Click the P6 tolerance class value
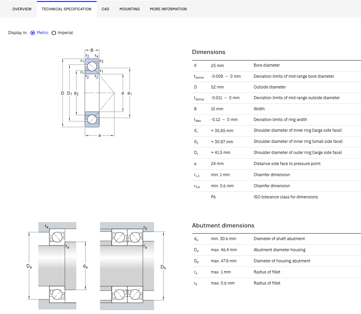 click(x=213, y=197)
